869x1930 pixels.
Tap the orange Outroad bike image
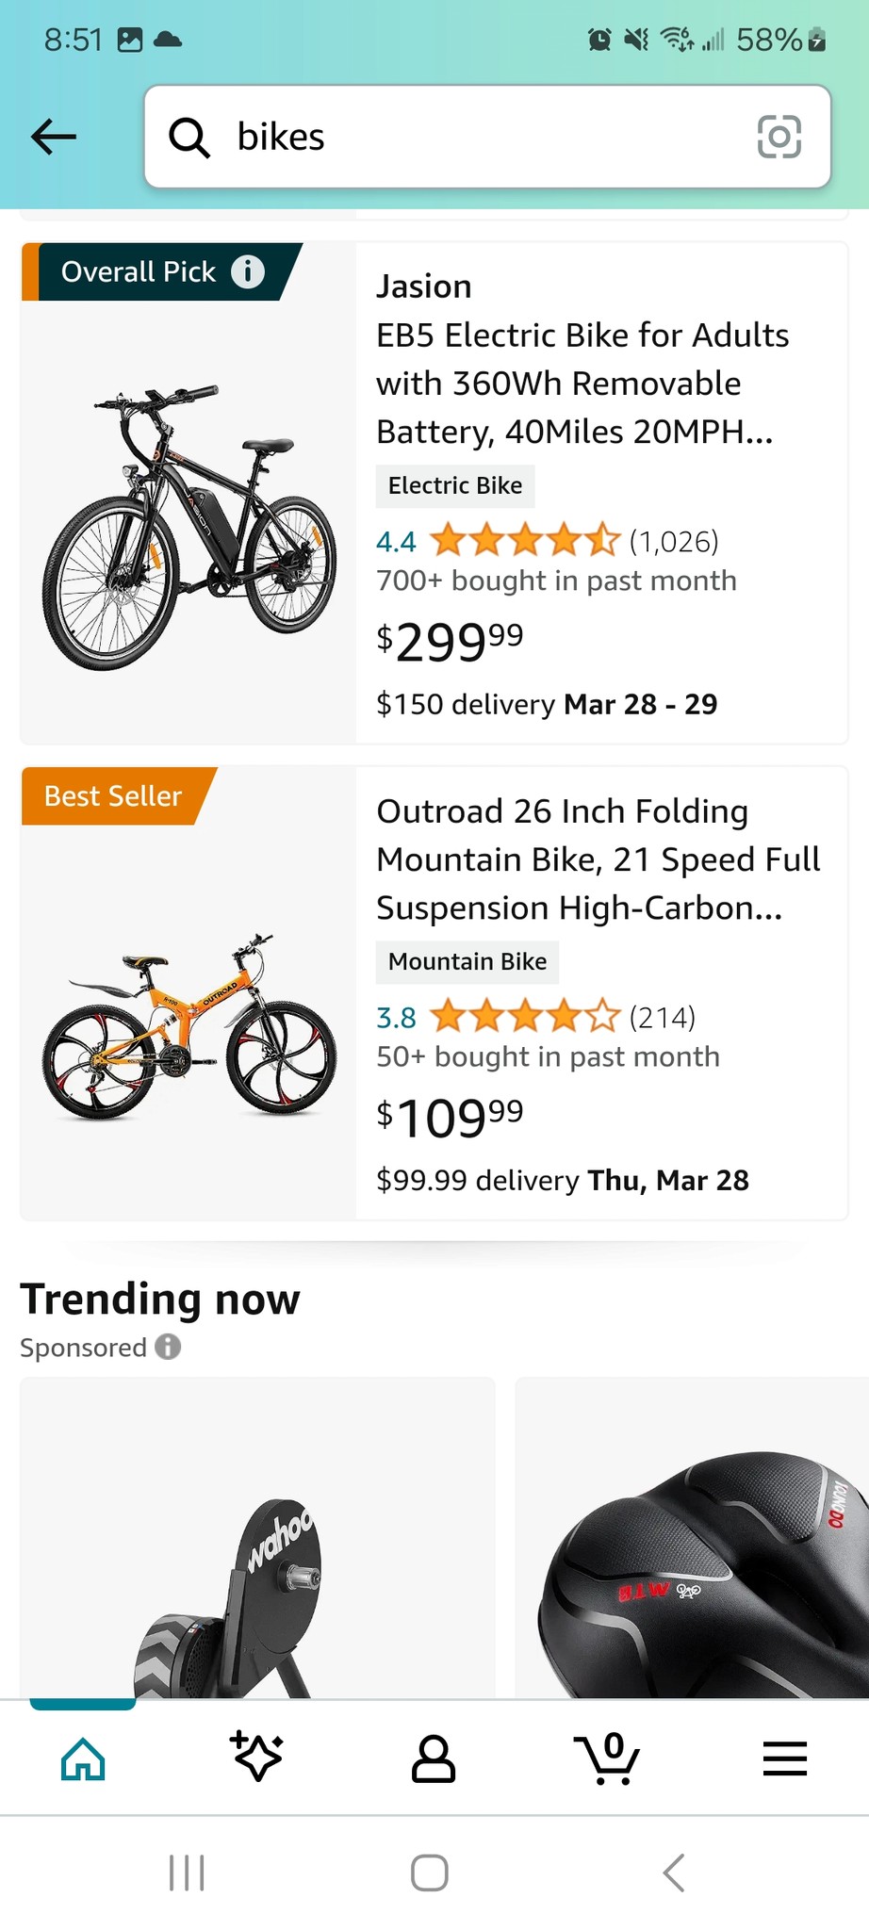[189, 1027]
